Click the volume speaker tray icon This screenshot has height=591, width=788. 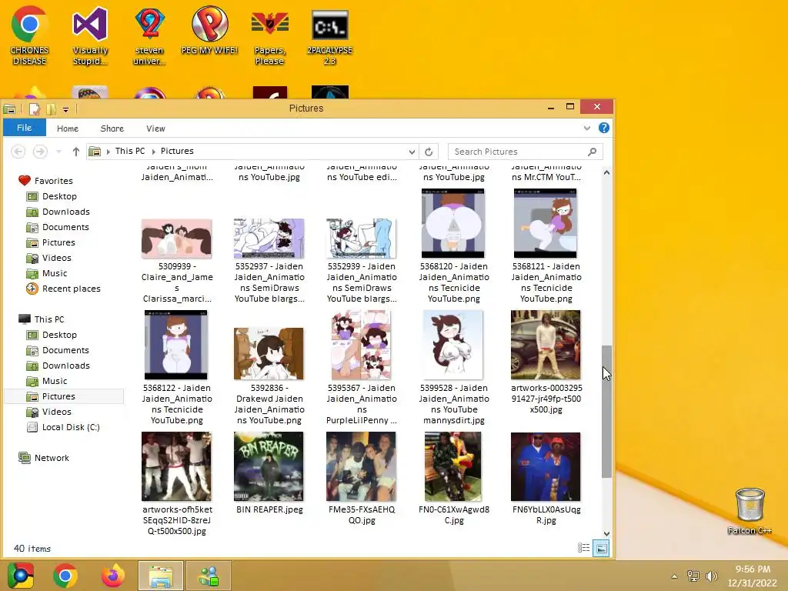[x=711, y=576]
